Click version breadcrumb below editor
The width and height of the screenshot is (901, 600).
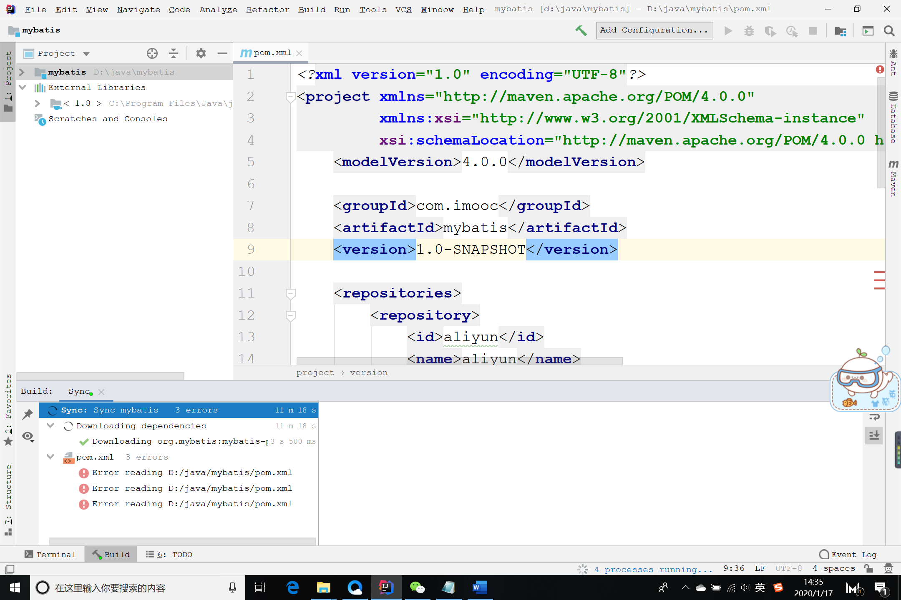(369, 372)
